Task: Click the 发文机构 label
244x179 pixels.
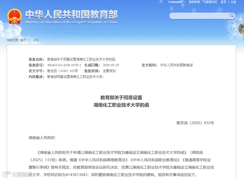Action: (150, 65)
